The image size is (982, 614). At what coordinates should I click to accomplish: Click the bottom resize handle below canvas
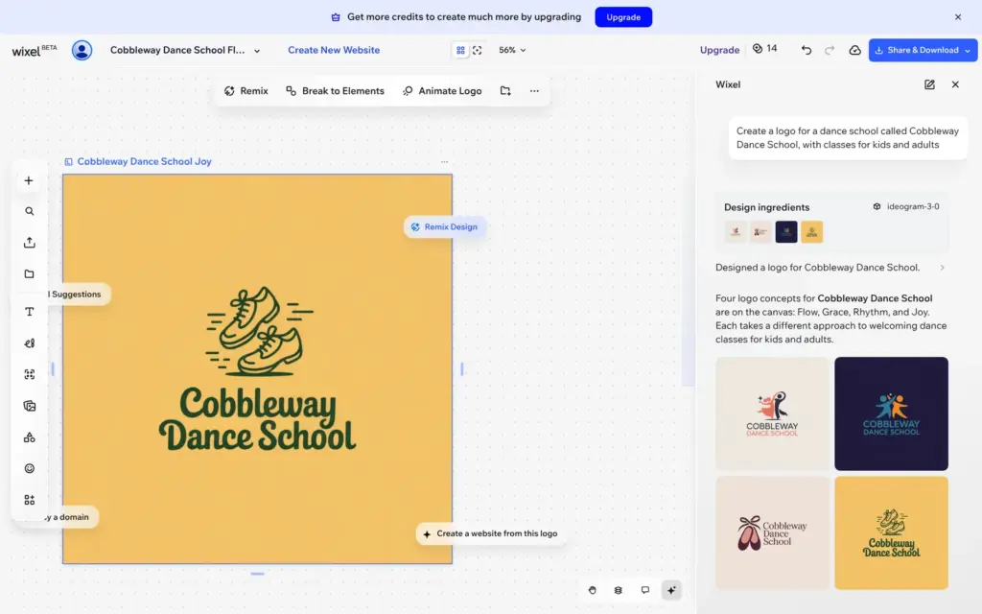tap(257, 574)
